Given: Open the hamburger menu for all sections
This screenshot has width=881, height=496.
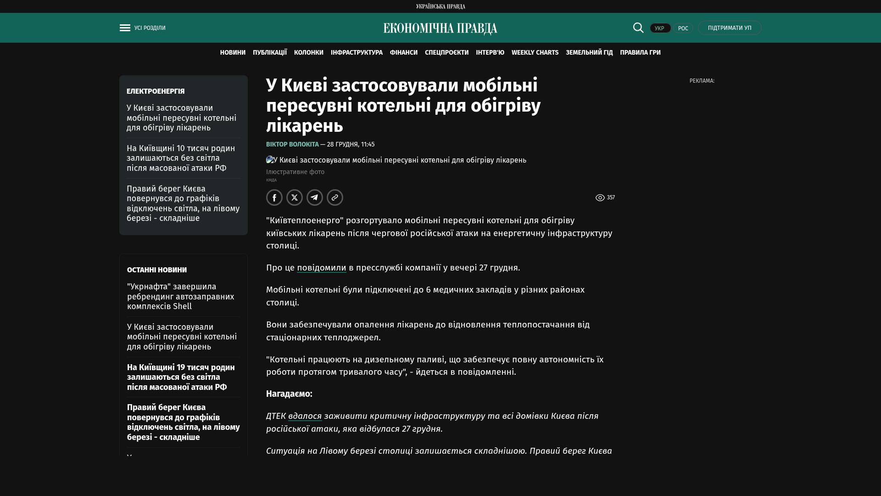Looking at the screenshot, I should pos(125,28).
